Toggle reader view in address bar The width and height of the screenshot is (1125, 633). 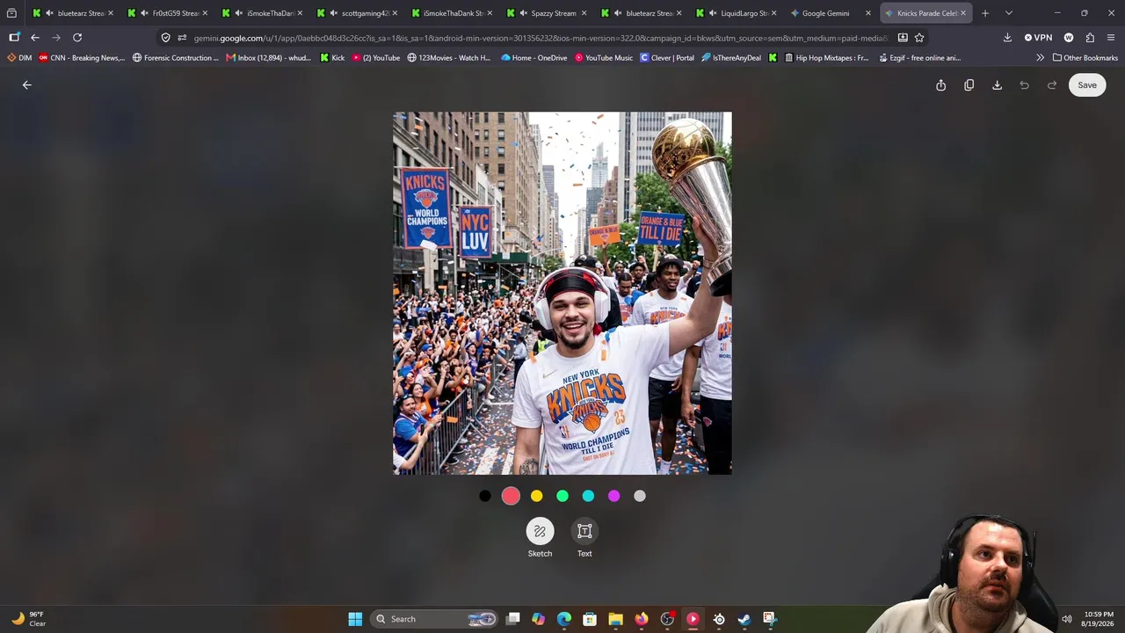(x=903, y=38)
